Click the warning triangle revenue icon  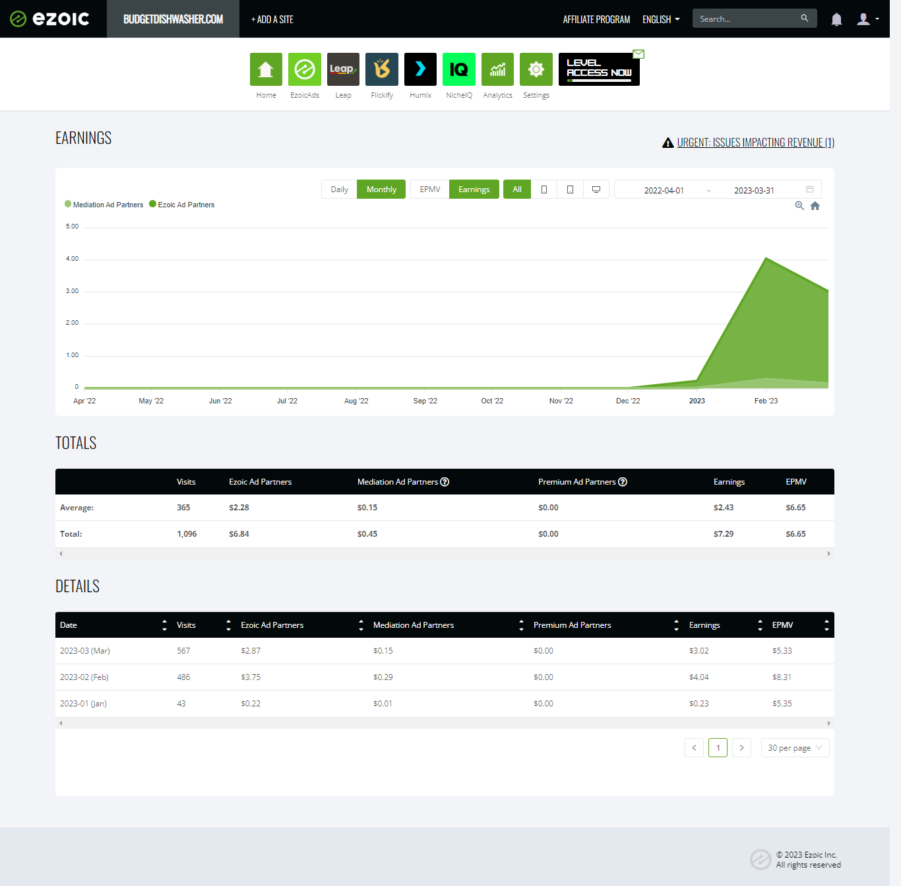click(x=668, y=143)
